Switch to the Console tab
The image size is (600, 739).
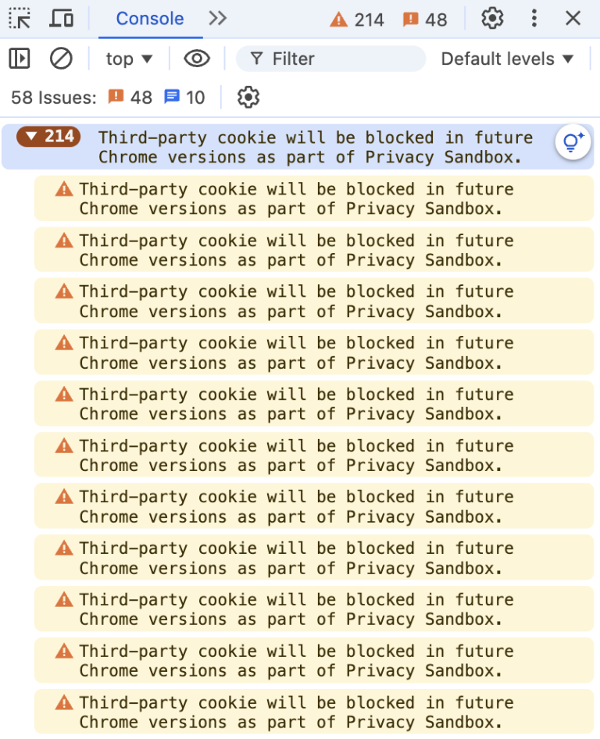pos(149,18)
